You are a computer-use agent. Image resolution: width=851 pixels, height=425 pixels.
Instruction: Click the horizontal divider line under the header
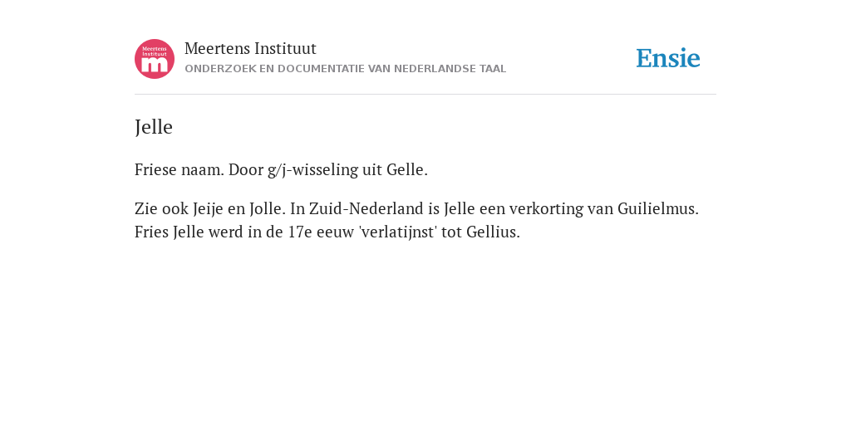[425, 95]
